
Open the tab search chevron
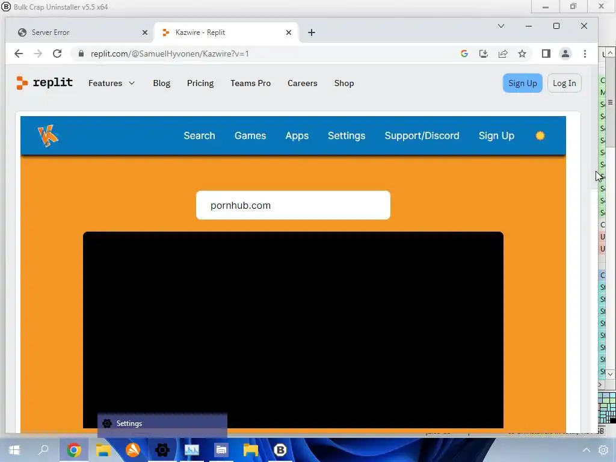pyautogui.click(x=501, y=26)
